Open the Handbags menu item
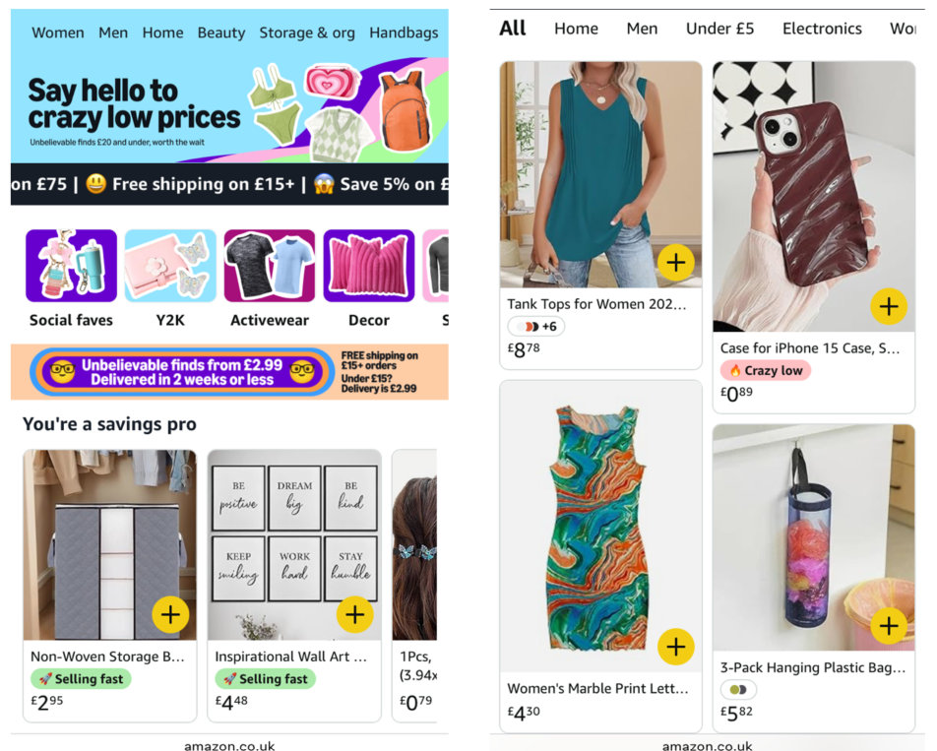This screenshot has height=751, width=937. click(404, 32)
